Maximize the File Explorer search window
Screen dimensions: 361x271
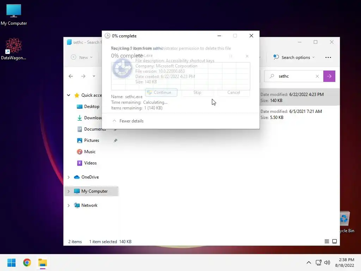click(316, 42)
